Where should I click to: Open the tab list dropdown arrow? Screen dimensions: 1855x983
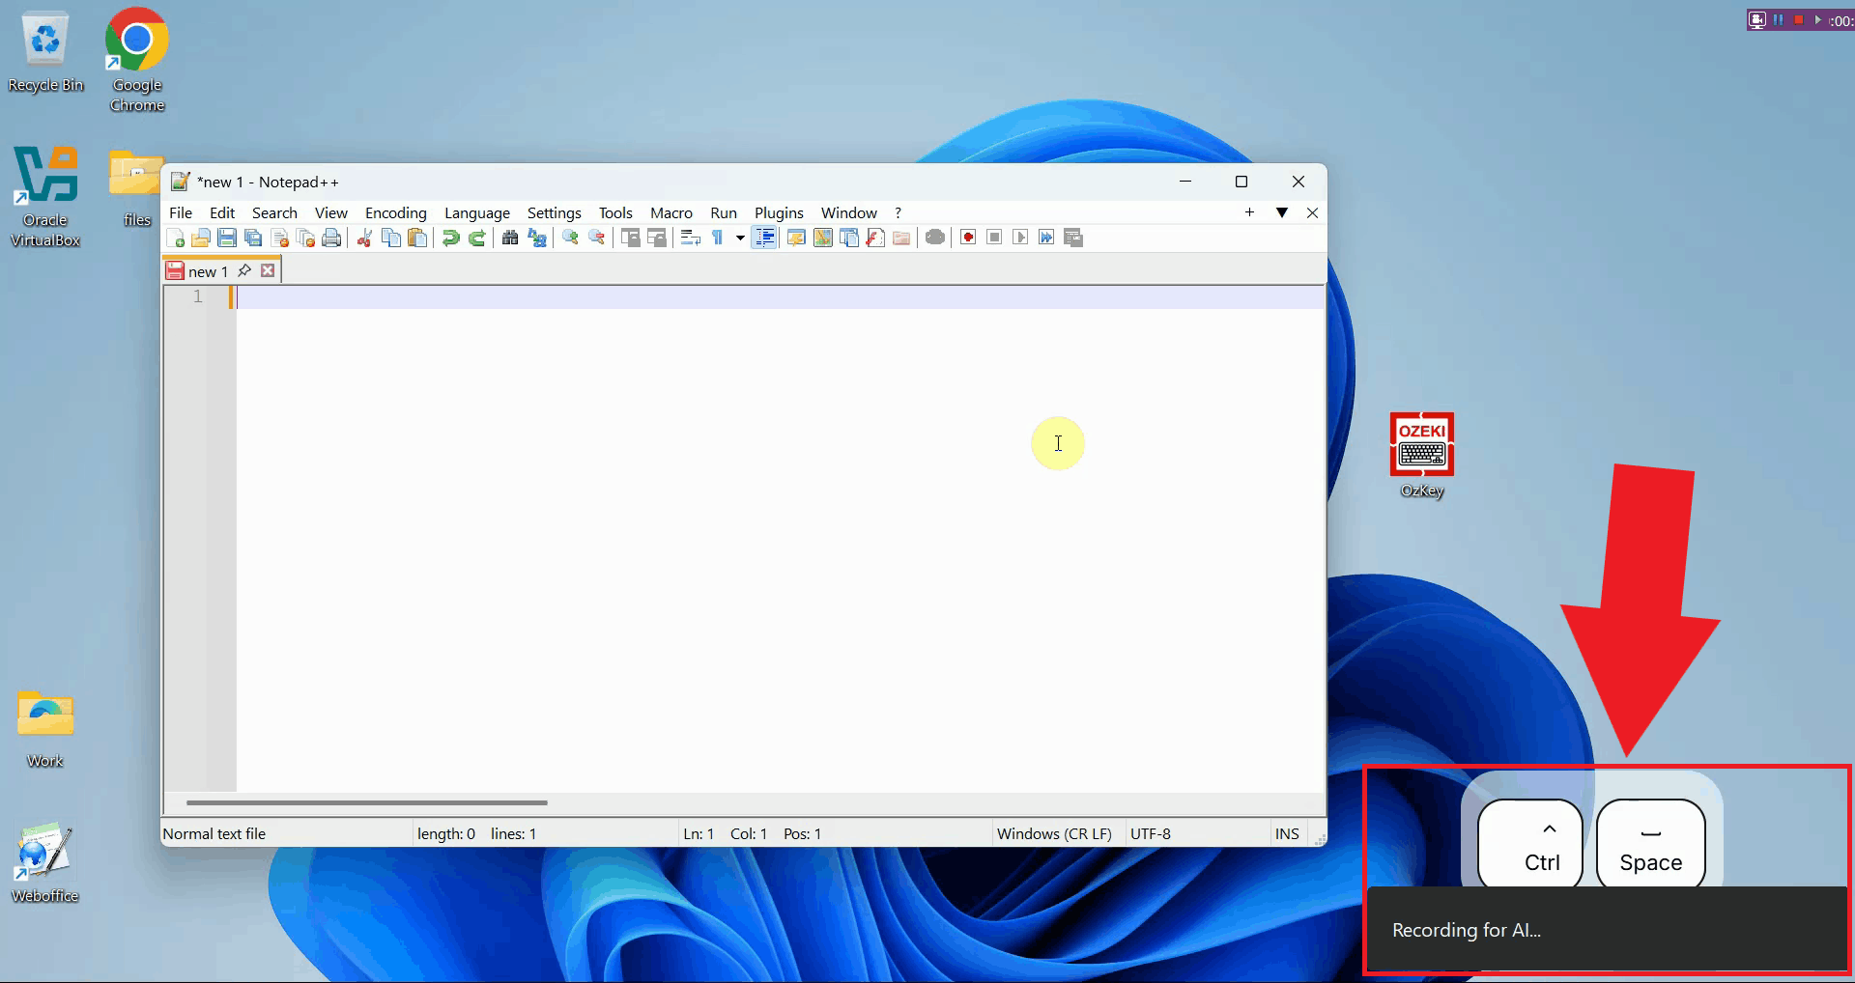1282,212
